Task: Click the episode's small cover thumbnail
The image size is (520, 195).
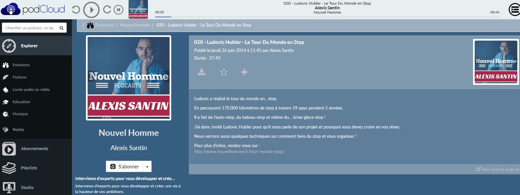Action: pos(496,62)
